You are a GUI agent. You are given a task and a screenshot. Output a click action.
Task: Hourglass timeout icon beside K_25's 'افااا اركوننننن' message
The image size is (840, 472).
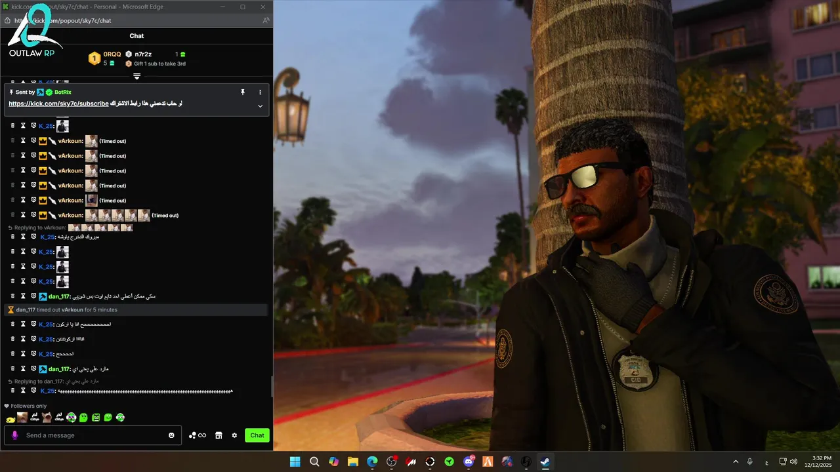23,338
